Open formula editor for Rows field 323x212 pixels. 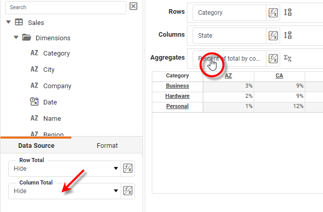(273, 13)
